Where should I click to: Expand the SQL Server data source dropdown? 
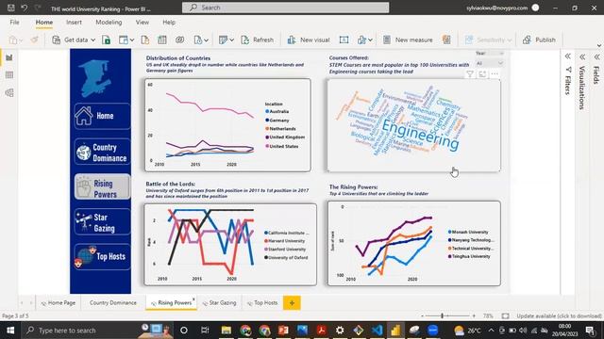click(x=132, y=40)
